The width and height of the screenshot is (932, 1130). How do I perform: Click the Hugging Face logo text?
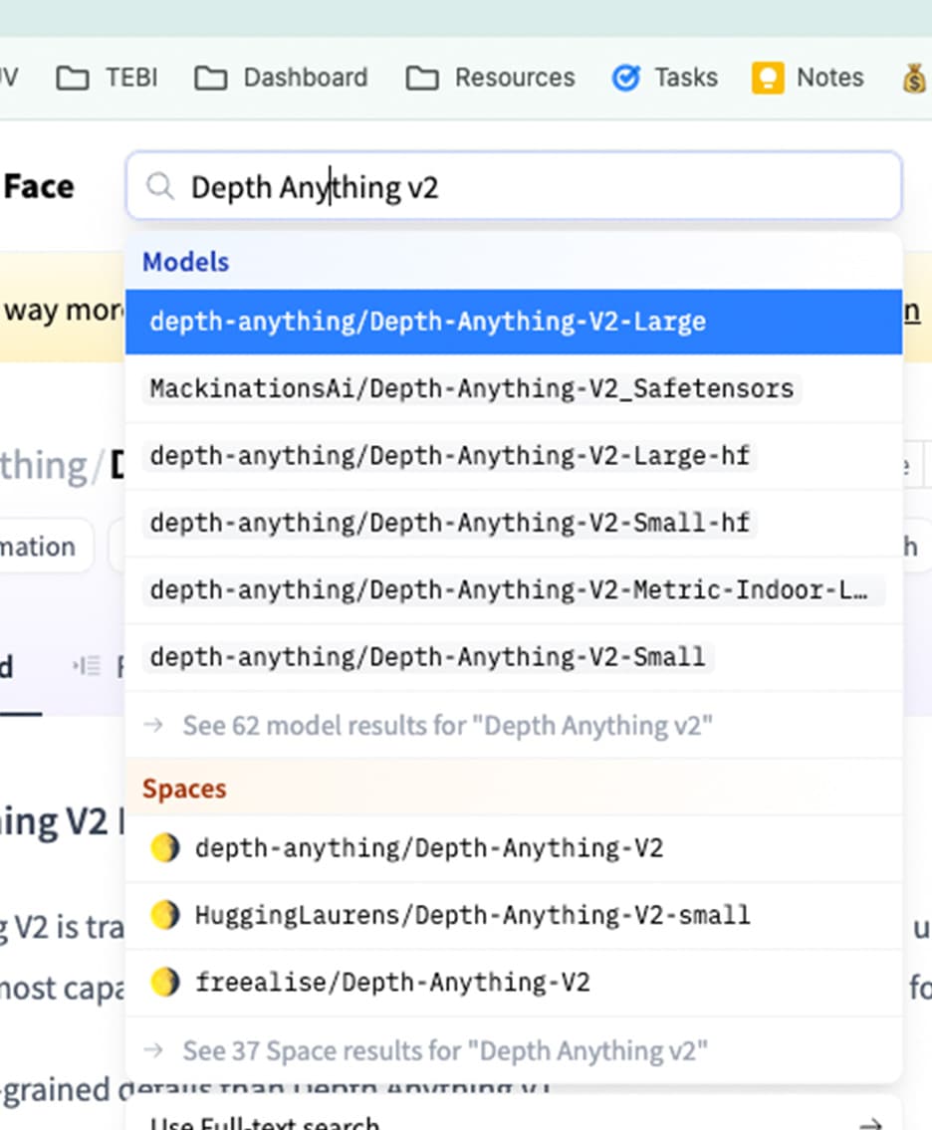pos(38,186)
